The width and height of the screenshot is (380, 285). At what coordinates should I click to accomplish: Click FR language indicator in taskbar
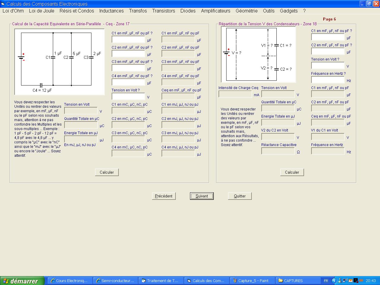(x=326, y=281)
